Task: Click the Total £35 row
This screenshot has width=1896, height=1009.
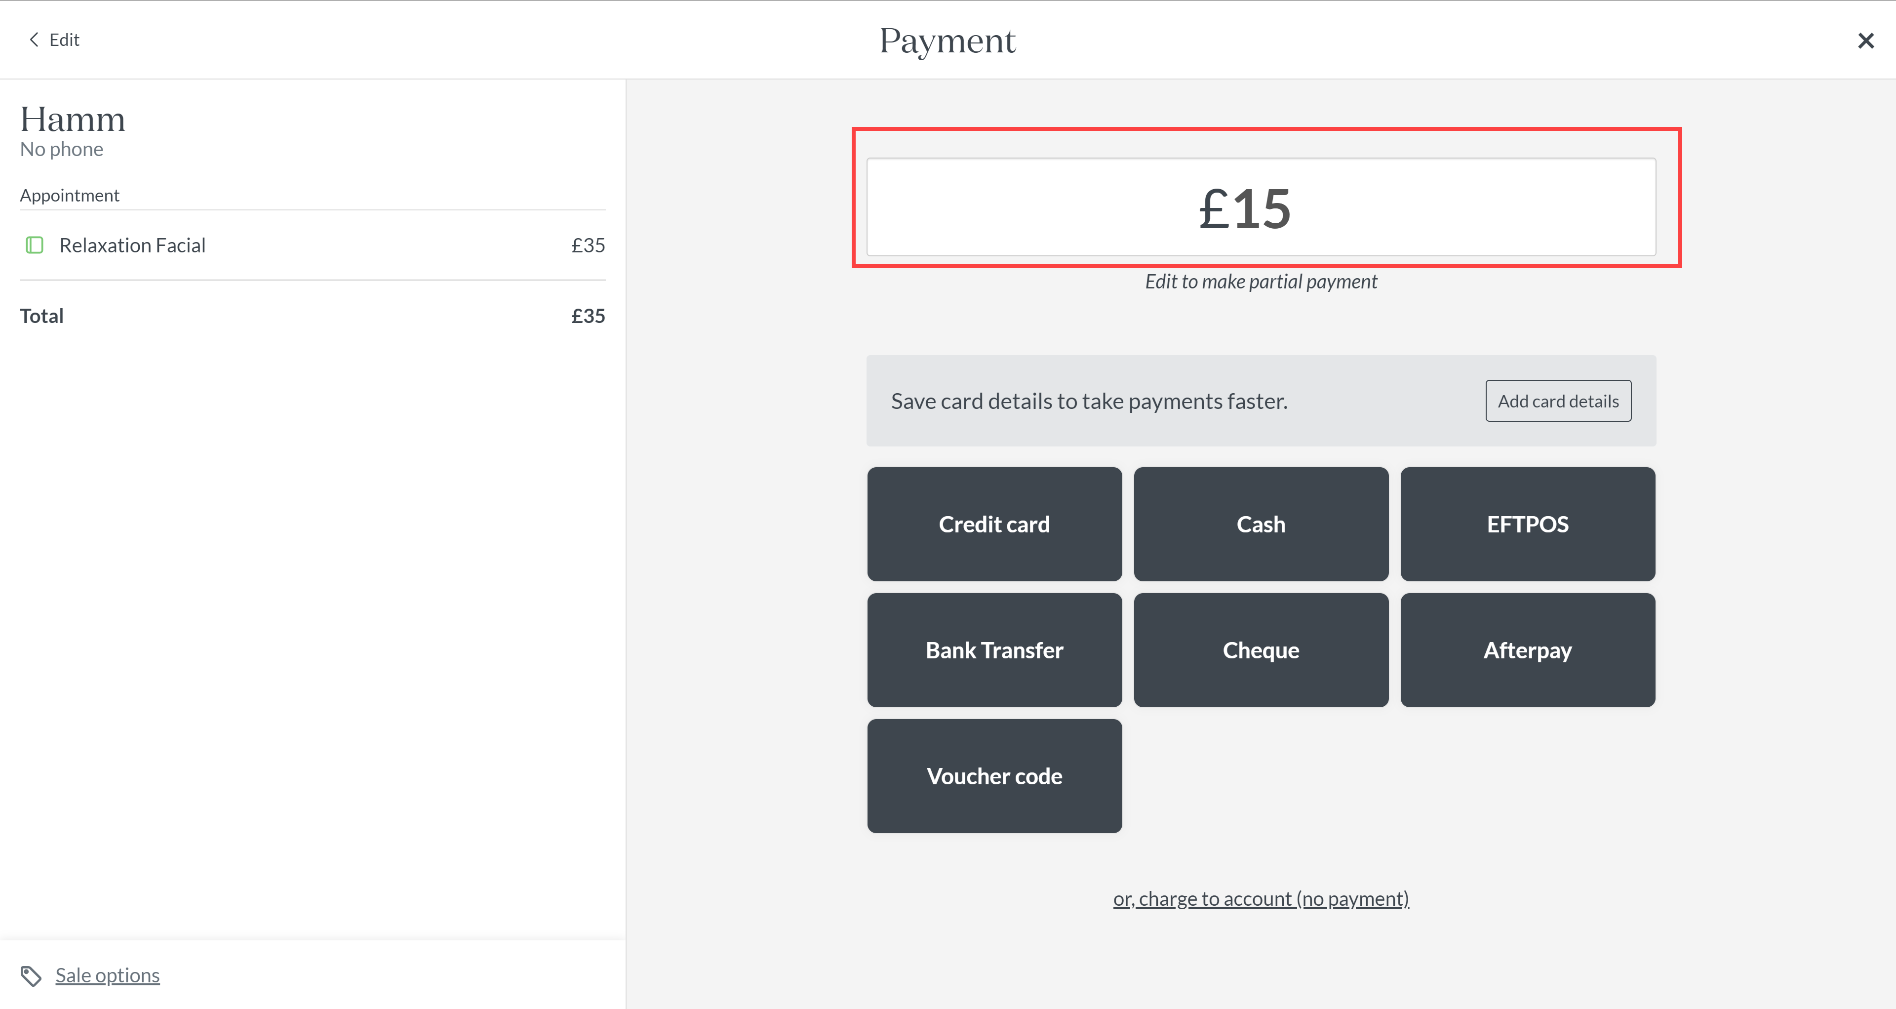Action: pyautogui.click(x=312, y=316)
